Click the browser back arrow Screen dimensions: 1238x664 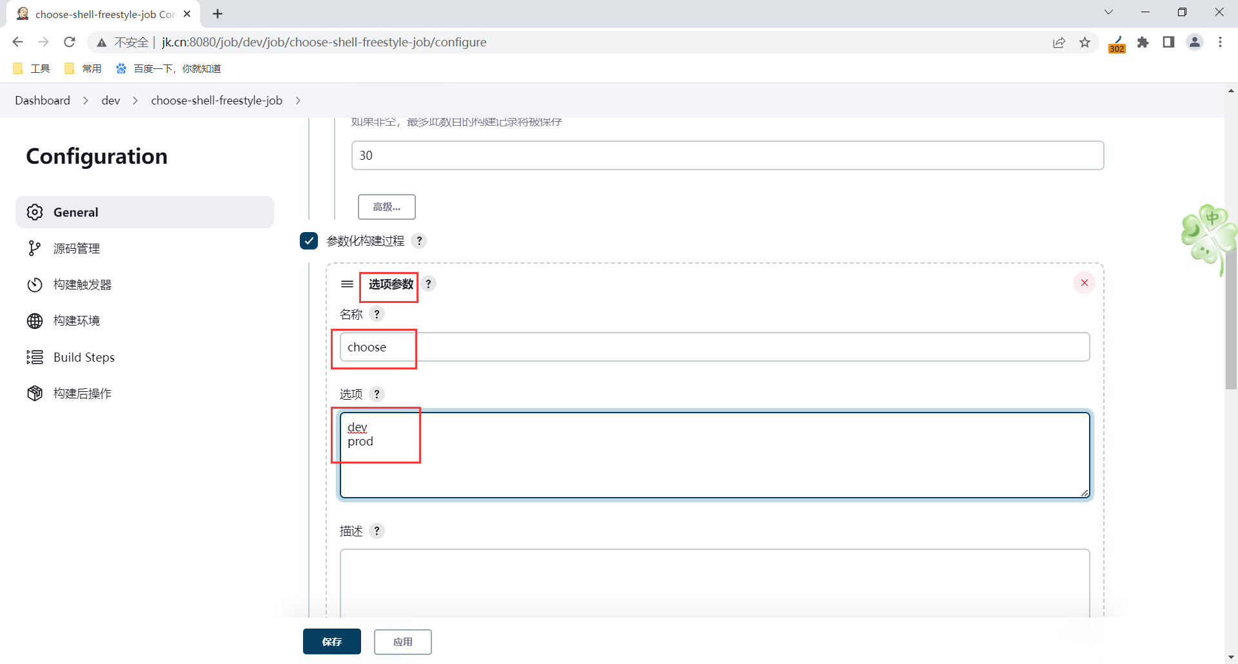pyautogui.click(x=17, y=42)
